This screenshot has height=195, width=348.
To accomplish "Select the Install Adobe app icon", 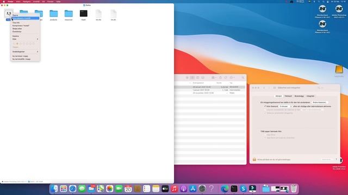I will coord(9,14).
